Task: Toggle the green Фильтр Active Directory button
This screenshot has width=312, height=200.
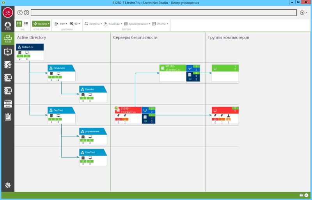Action: click(41, 24)
